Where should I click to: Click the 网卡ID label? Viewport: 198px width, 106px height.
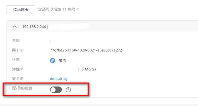click(18, 50)
